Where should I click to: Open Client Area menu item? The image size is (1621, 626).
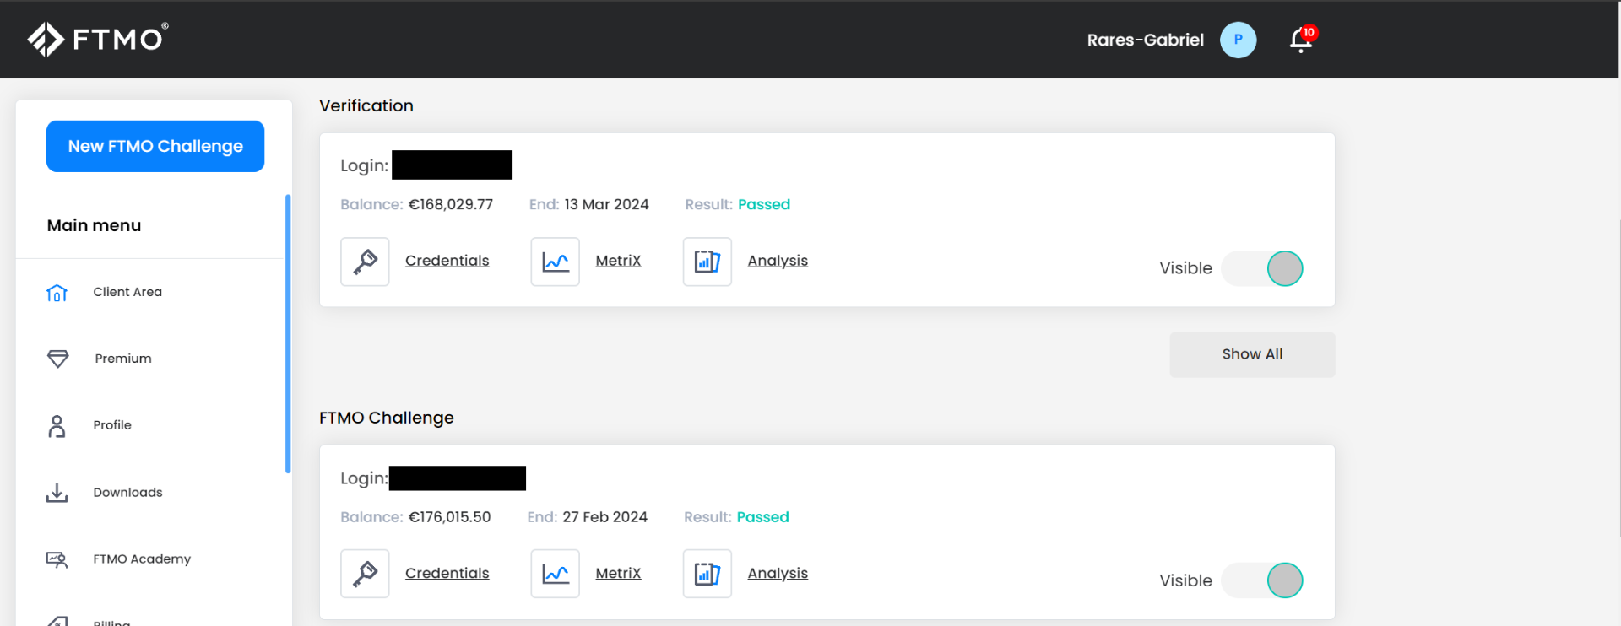[x=127, y=292]
